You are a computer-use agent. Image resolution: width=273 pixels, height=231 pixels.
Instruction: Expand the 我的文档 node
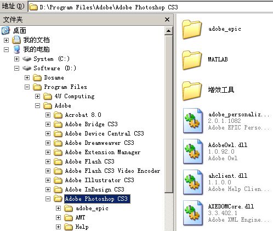click(6, 40)
